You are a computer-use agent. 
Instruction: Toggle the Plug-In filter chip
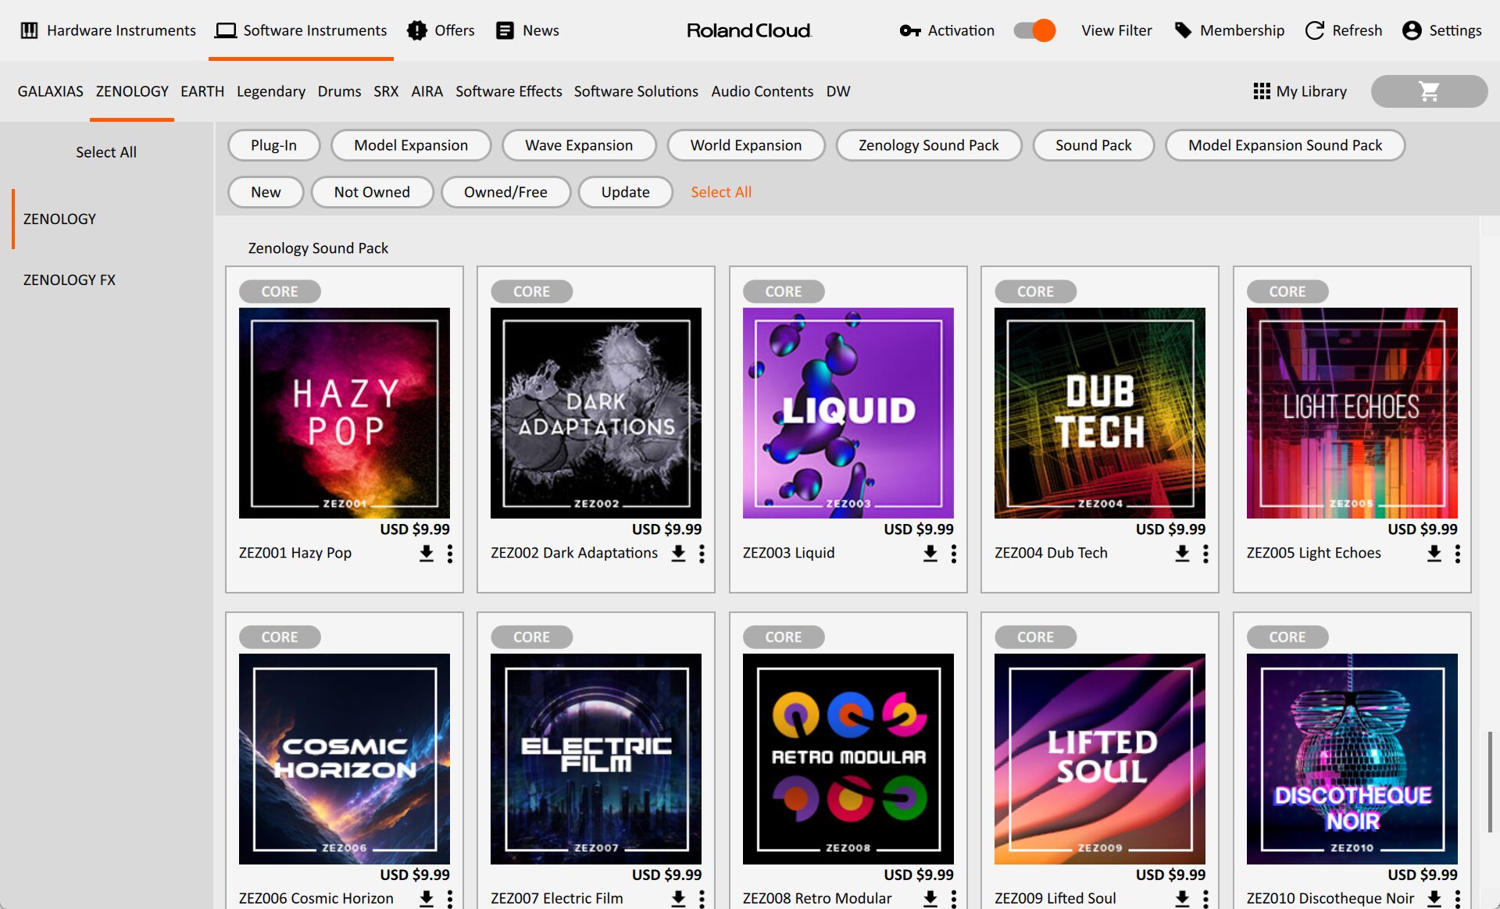(x=273, y=145)
